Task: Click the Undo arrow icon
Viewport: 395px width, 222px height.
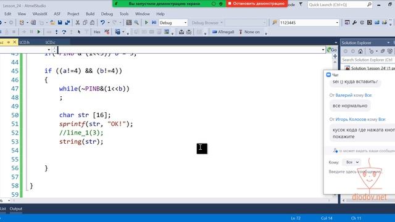Action: click(102, 23)
